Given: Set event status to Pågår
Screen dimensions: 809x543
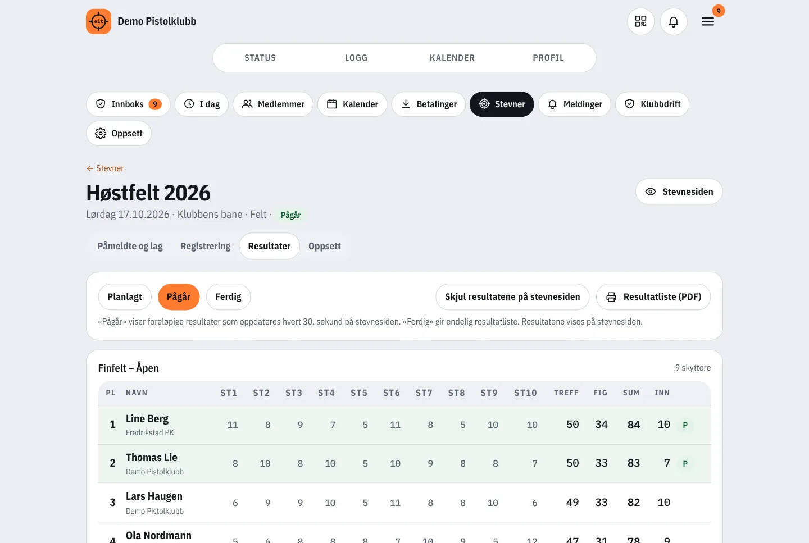Looking at the screenshot, I should click(179, 296).
